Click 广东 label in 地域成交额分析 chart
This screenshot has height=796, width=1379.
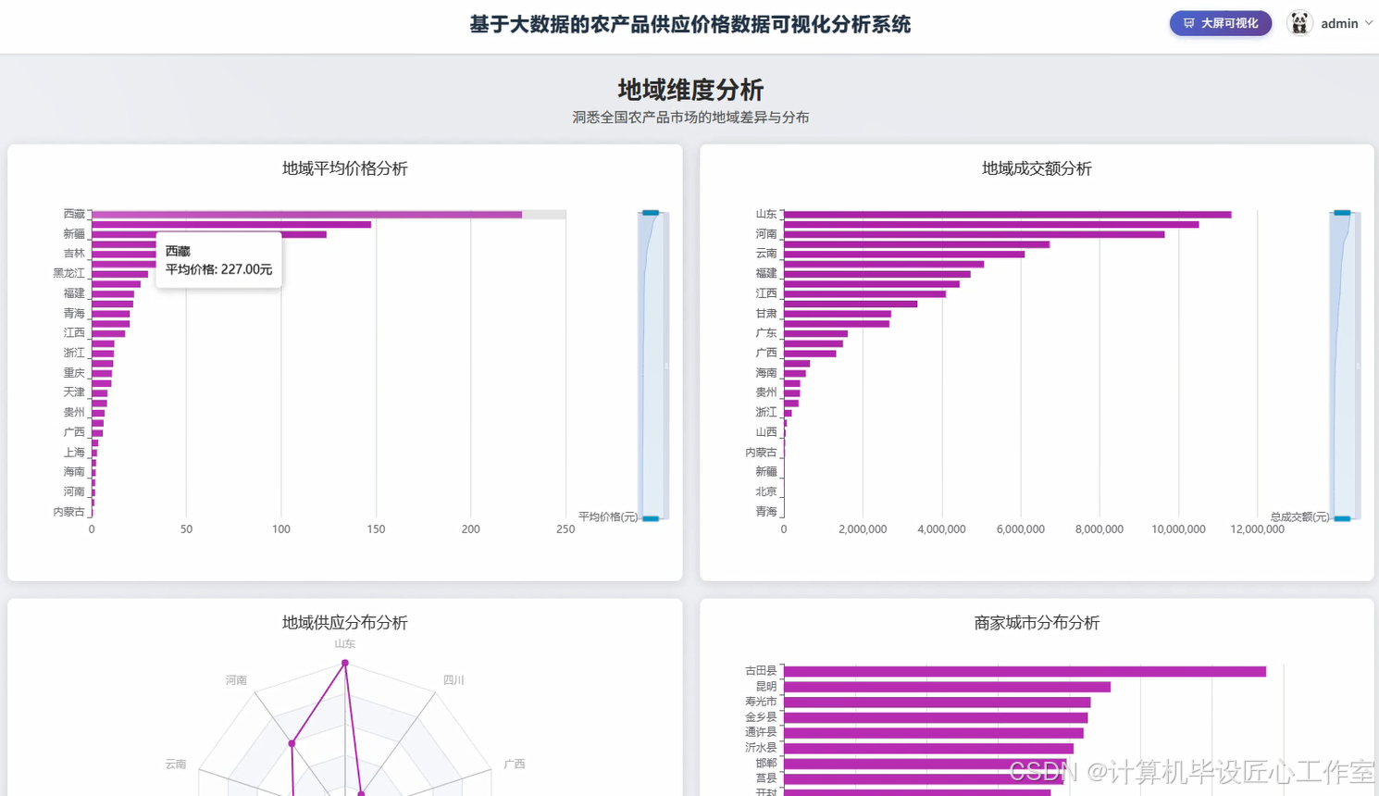766,333
